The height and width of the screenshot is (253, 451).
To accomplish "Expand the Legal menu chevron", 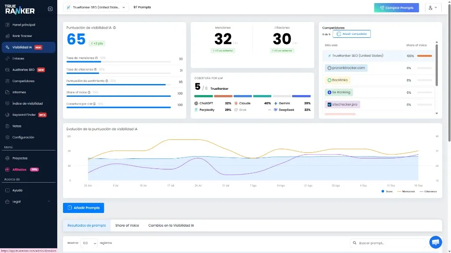I will click(x=48, y=201).
